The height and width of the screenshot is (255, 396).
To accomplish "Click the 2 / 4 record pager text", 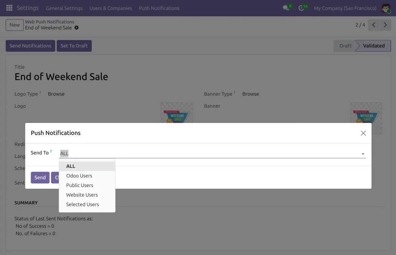I will (x=360, y=25).
